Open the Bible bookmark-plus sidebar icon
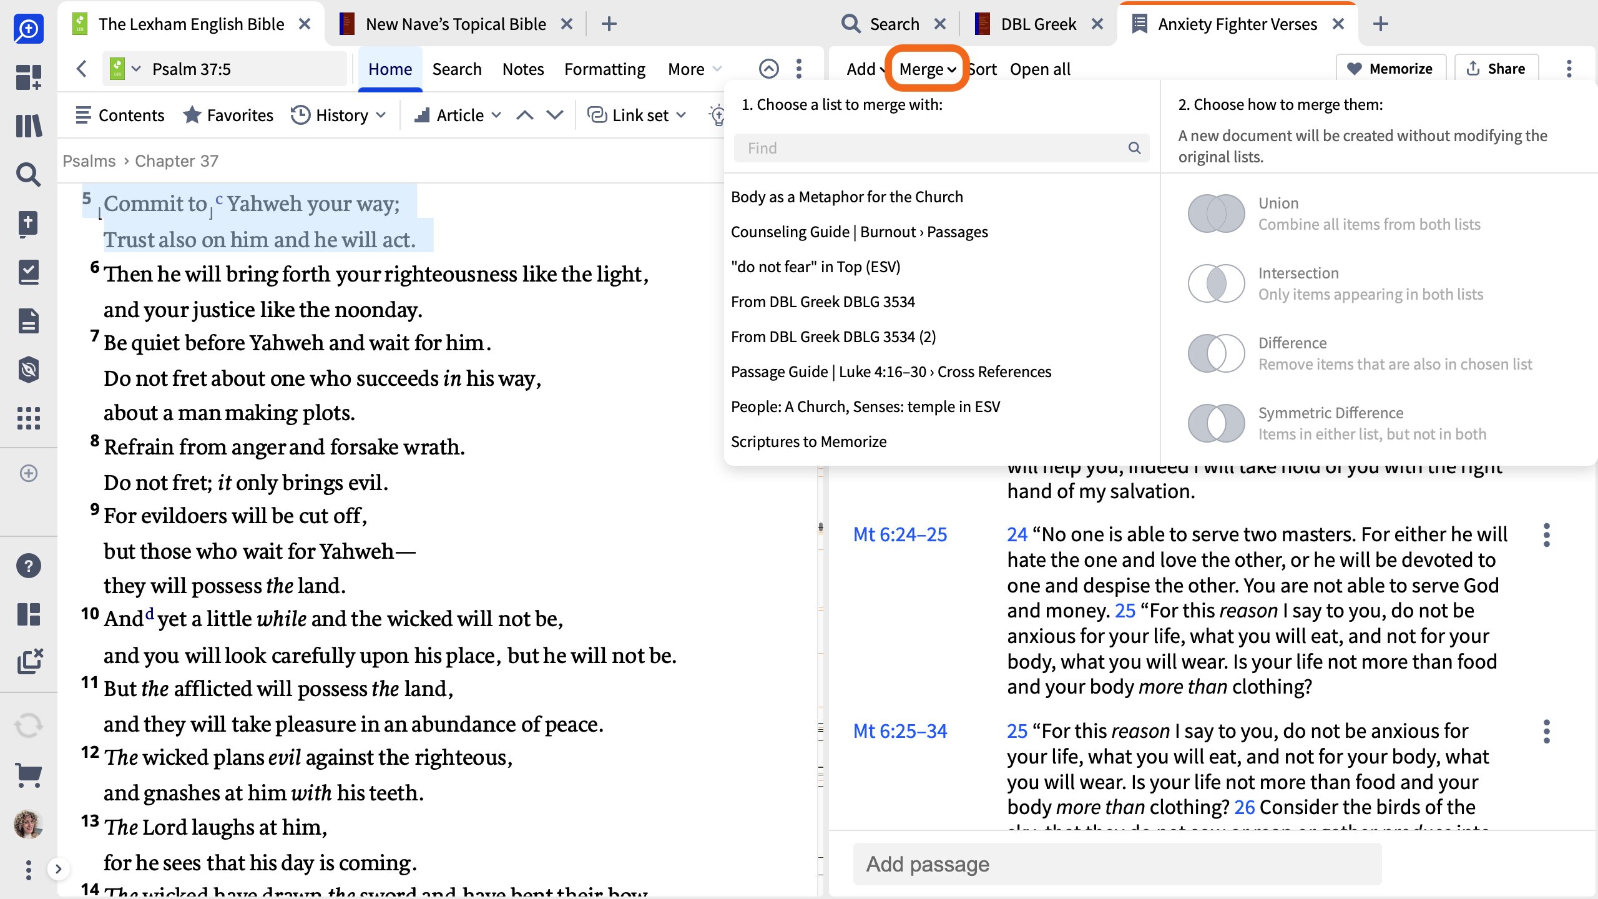 (29, 224)
